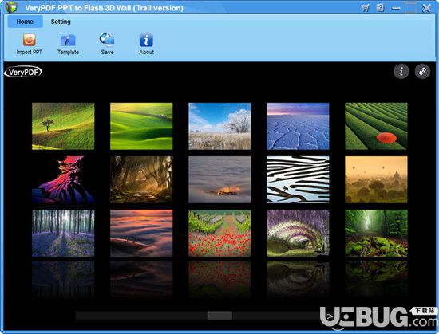
Task: Click the Import PPT icon
Action: (x=29, y=40)
